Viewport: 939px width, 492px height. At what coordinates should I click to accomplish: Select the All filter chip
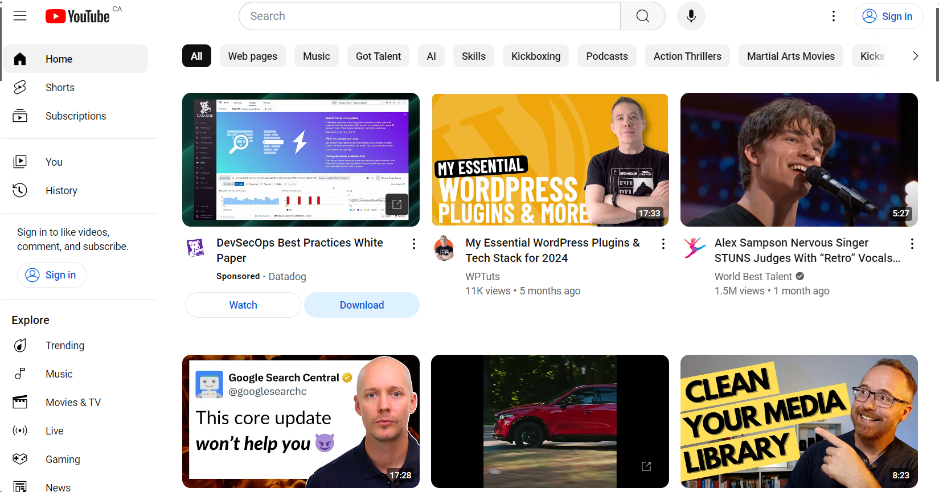[196, 56]
